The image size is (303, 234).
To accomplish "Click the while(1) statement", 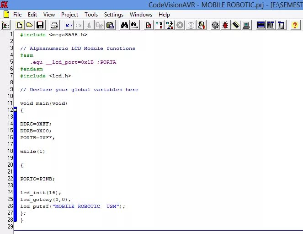I will [x=32, y=152].
